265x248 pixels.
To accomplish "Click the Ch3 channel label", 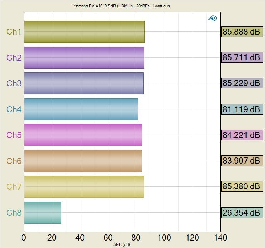I will click(x=14, y=83).
